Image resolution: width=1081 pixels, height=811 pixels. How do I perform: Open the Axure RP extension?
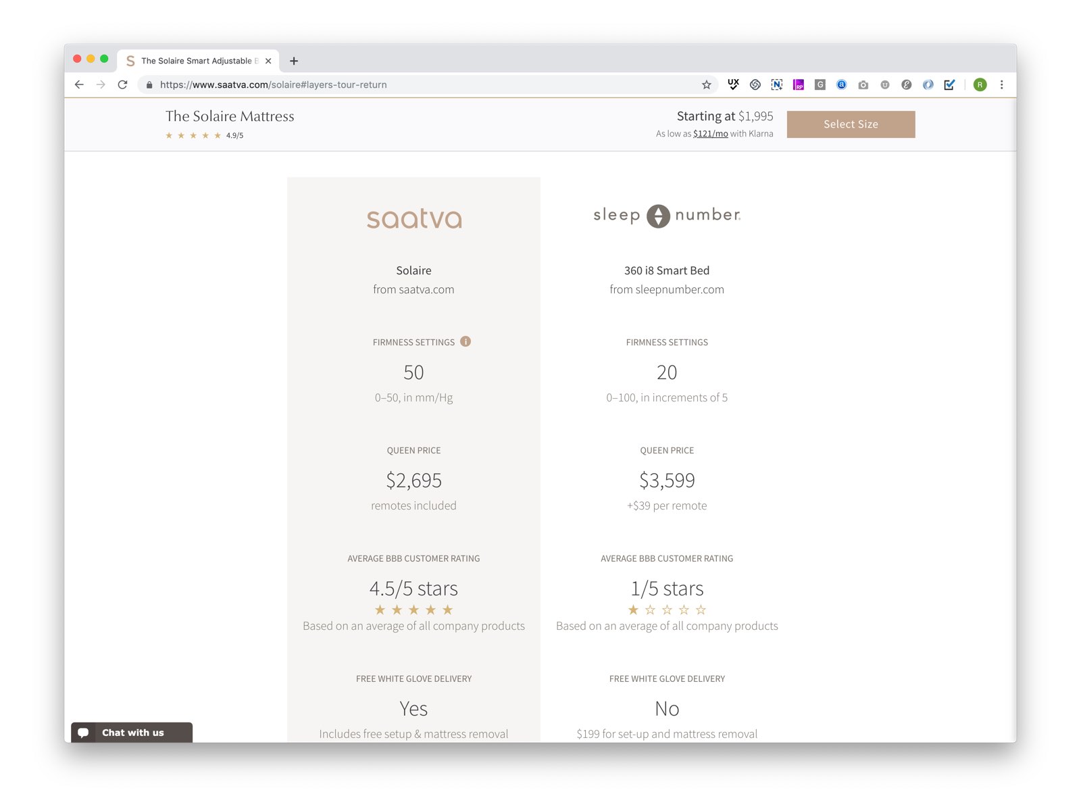(x=798, y=84)
